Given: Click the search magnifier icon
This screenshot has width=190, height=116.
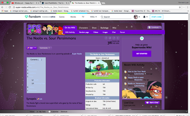Looking at the screenshot, I should [102, 17].
